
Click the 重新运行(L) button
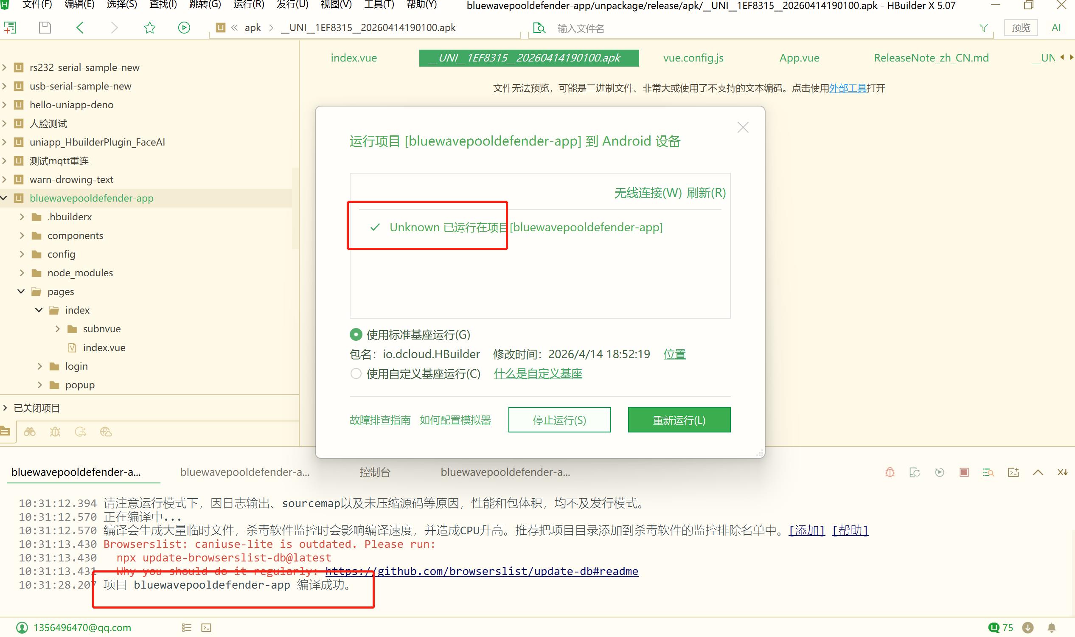click(x=679, y=420)
